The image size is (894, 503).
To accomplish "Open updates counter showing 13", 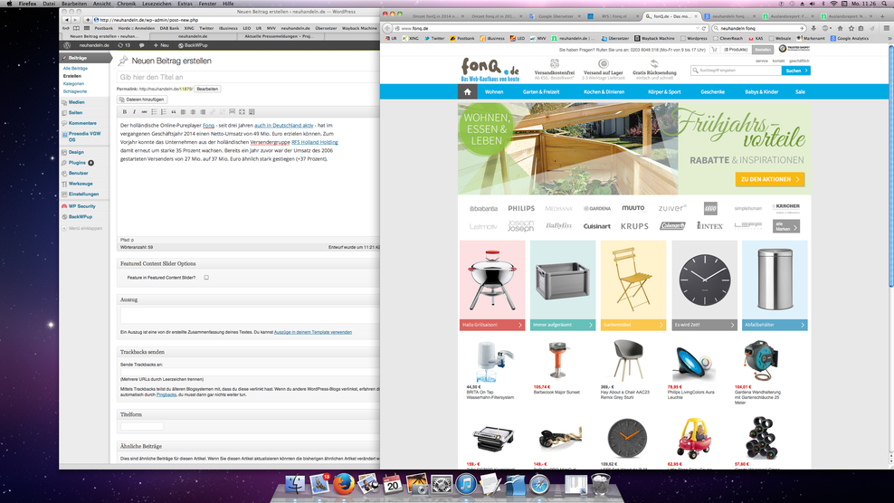I will click(124, 45).
